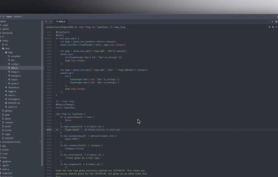Click the rightmost editor toolbar controls icon
This screenshot has width=278, height=177.
click(276, 27)
